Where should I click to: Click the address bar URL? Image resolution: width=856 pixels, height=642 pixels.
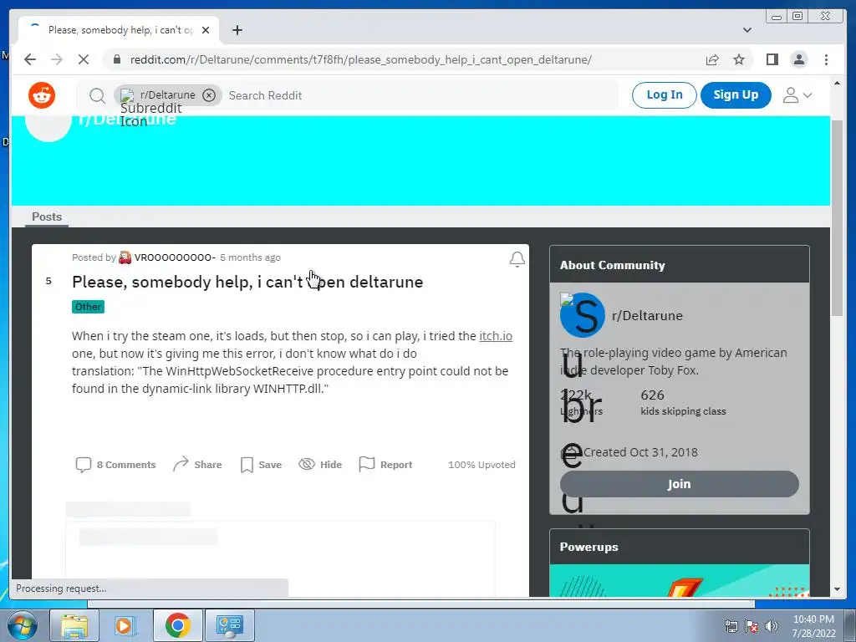[x=360, y=59]
